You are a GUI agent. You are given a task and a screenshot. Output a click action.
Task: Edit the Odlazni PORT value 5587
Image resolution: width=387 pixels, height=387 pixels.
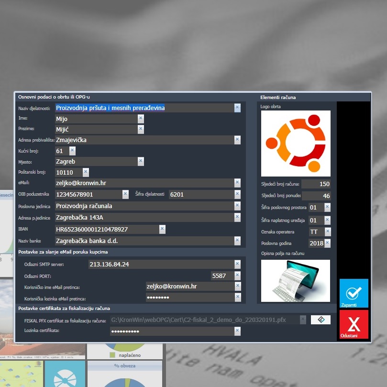(x=222, y=276)
